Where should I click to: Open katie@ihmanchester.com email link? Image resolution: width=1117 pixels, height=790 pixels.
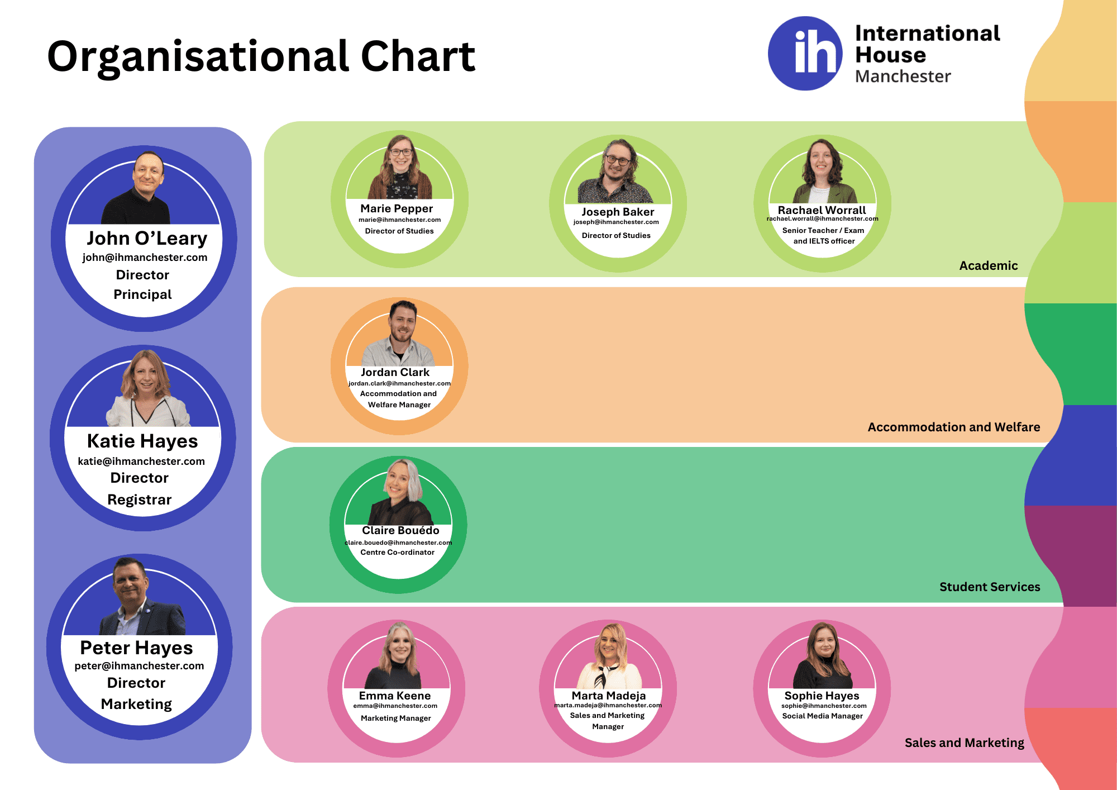point(141,461)
